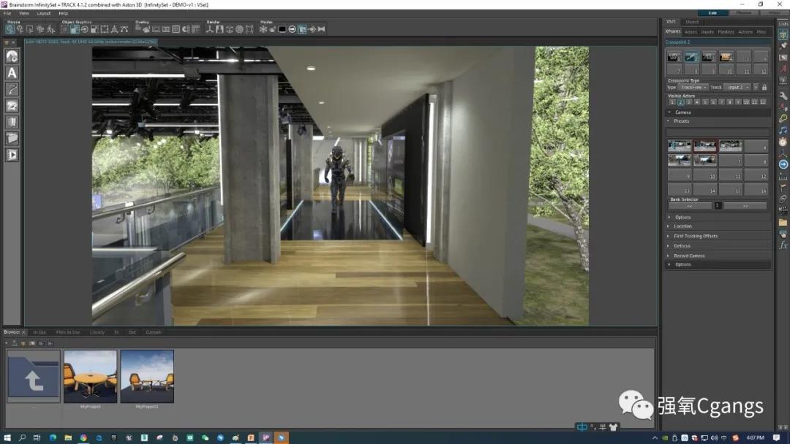
Task: Toggle visible actor 2
Action: (680, 102)
